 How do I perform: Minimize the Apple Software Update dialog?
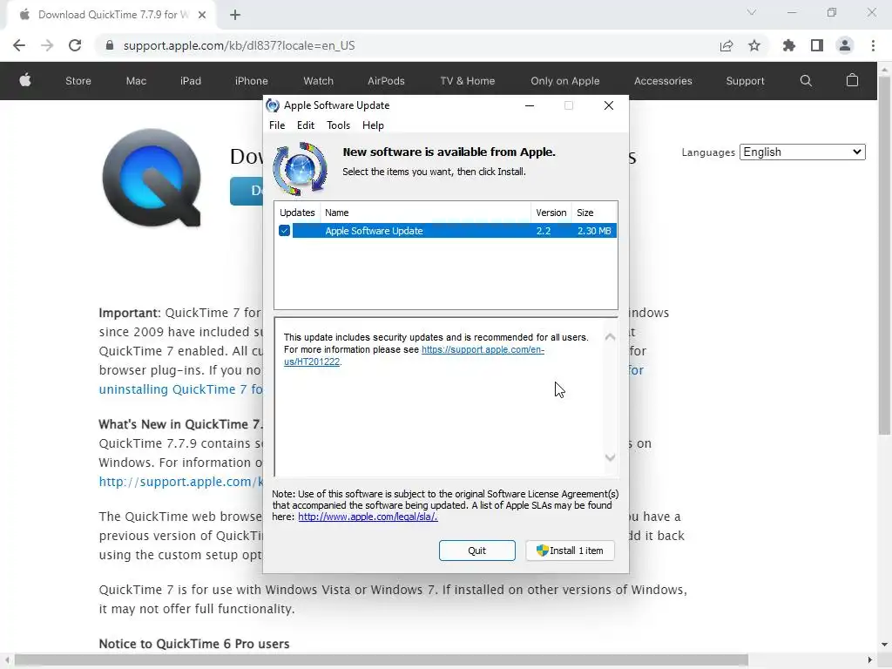[529, 105]
